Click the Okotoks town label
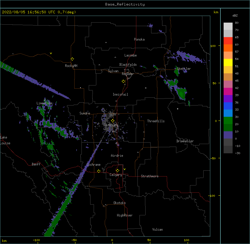This screenshot has width=250, height=244. click(119, 203)
